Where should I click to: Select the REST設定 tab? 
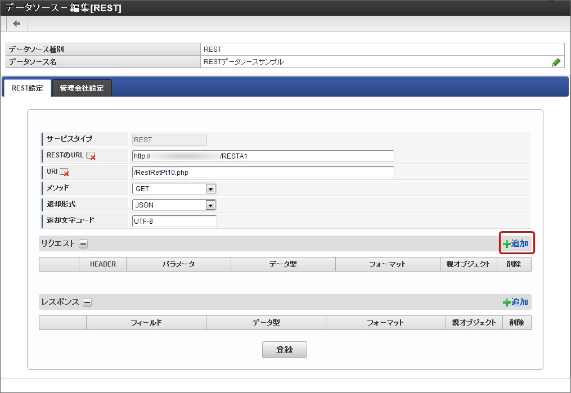pyautogui.click(x=27, y=88)
